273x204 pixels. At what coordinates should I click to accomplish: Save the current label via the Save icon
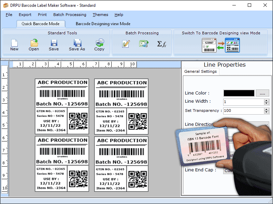tap(54, 44)
